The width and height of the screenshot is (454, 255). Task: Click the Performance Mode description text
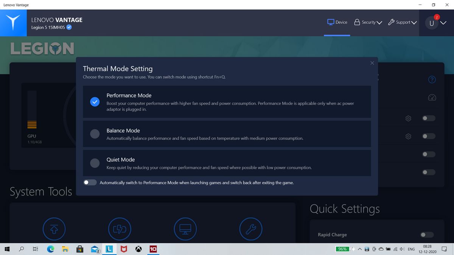(230, 106)
